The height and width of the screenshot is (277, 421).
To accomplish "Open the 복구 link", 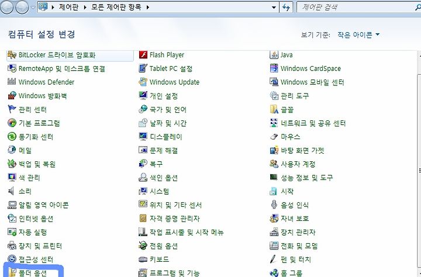I will pyautogui.click(x=156, y=164).
